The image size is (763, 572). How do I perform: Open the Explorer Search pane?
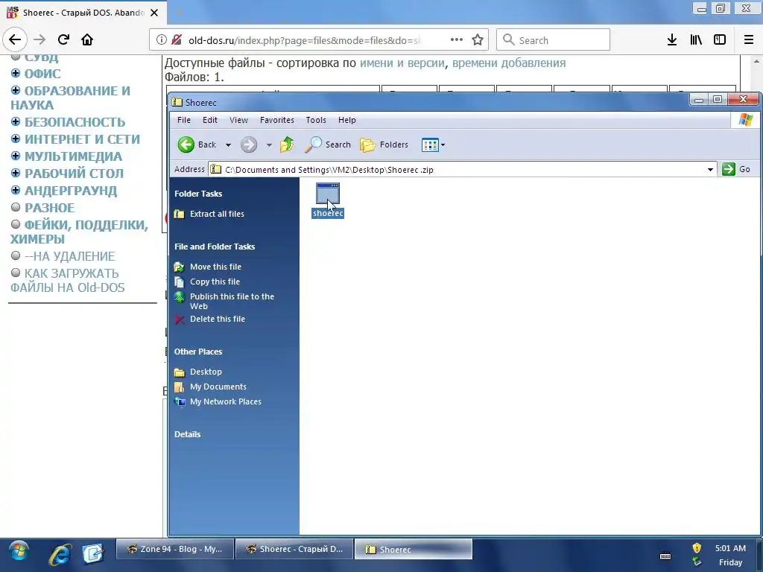pyautogui.click(x=328, y=144)
